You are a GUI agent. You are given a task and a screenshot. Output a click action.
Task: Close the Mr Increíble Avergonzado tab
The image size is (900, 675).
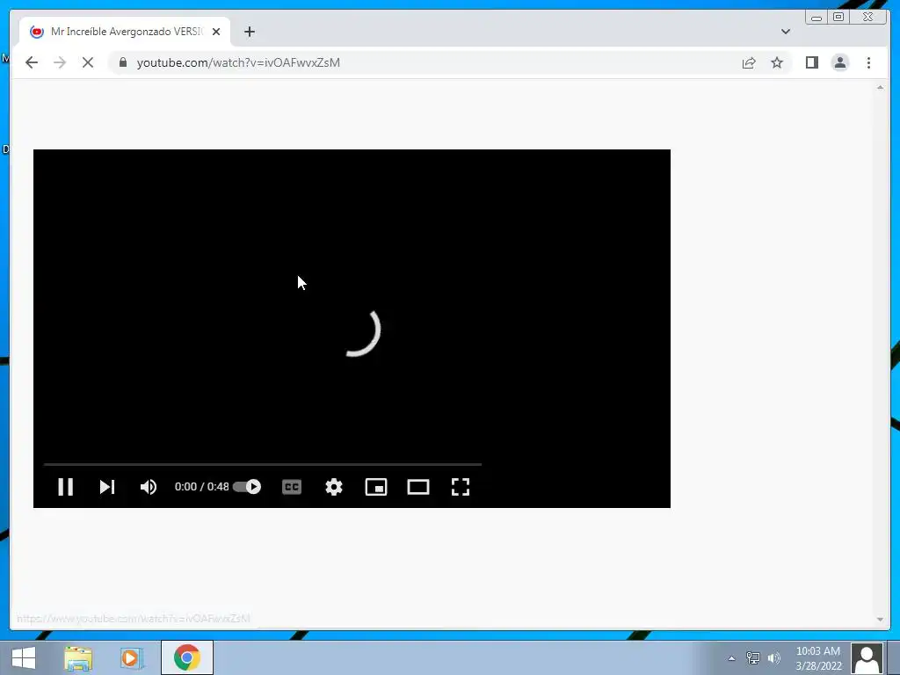coord(216,32)
